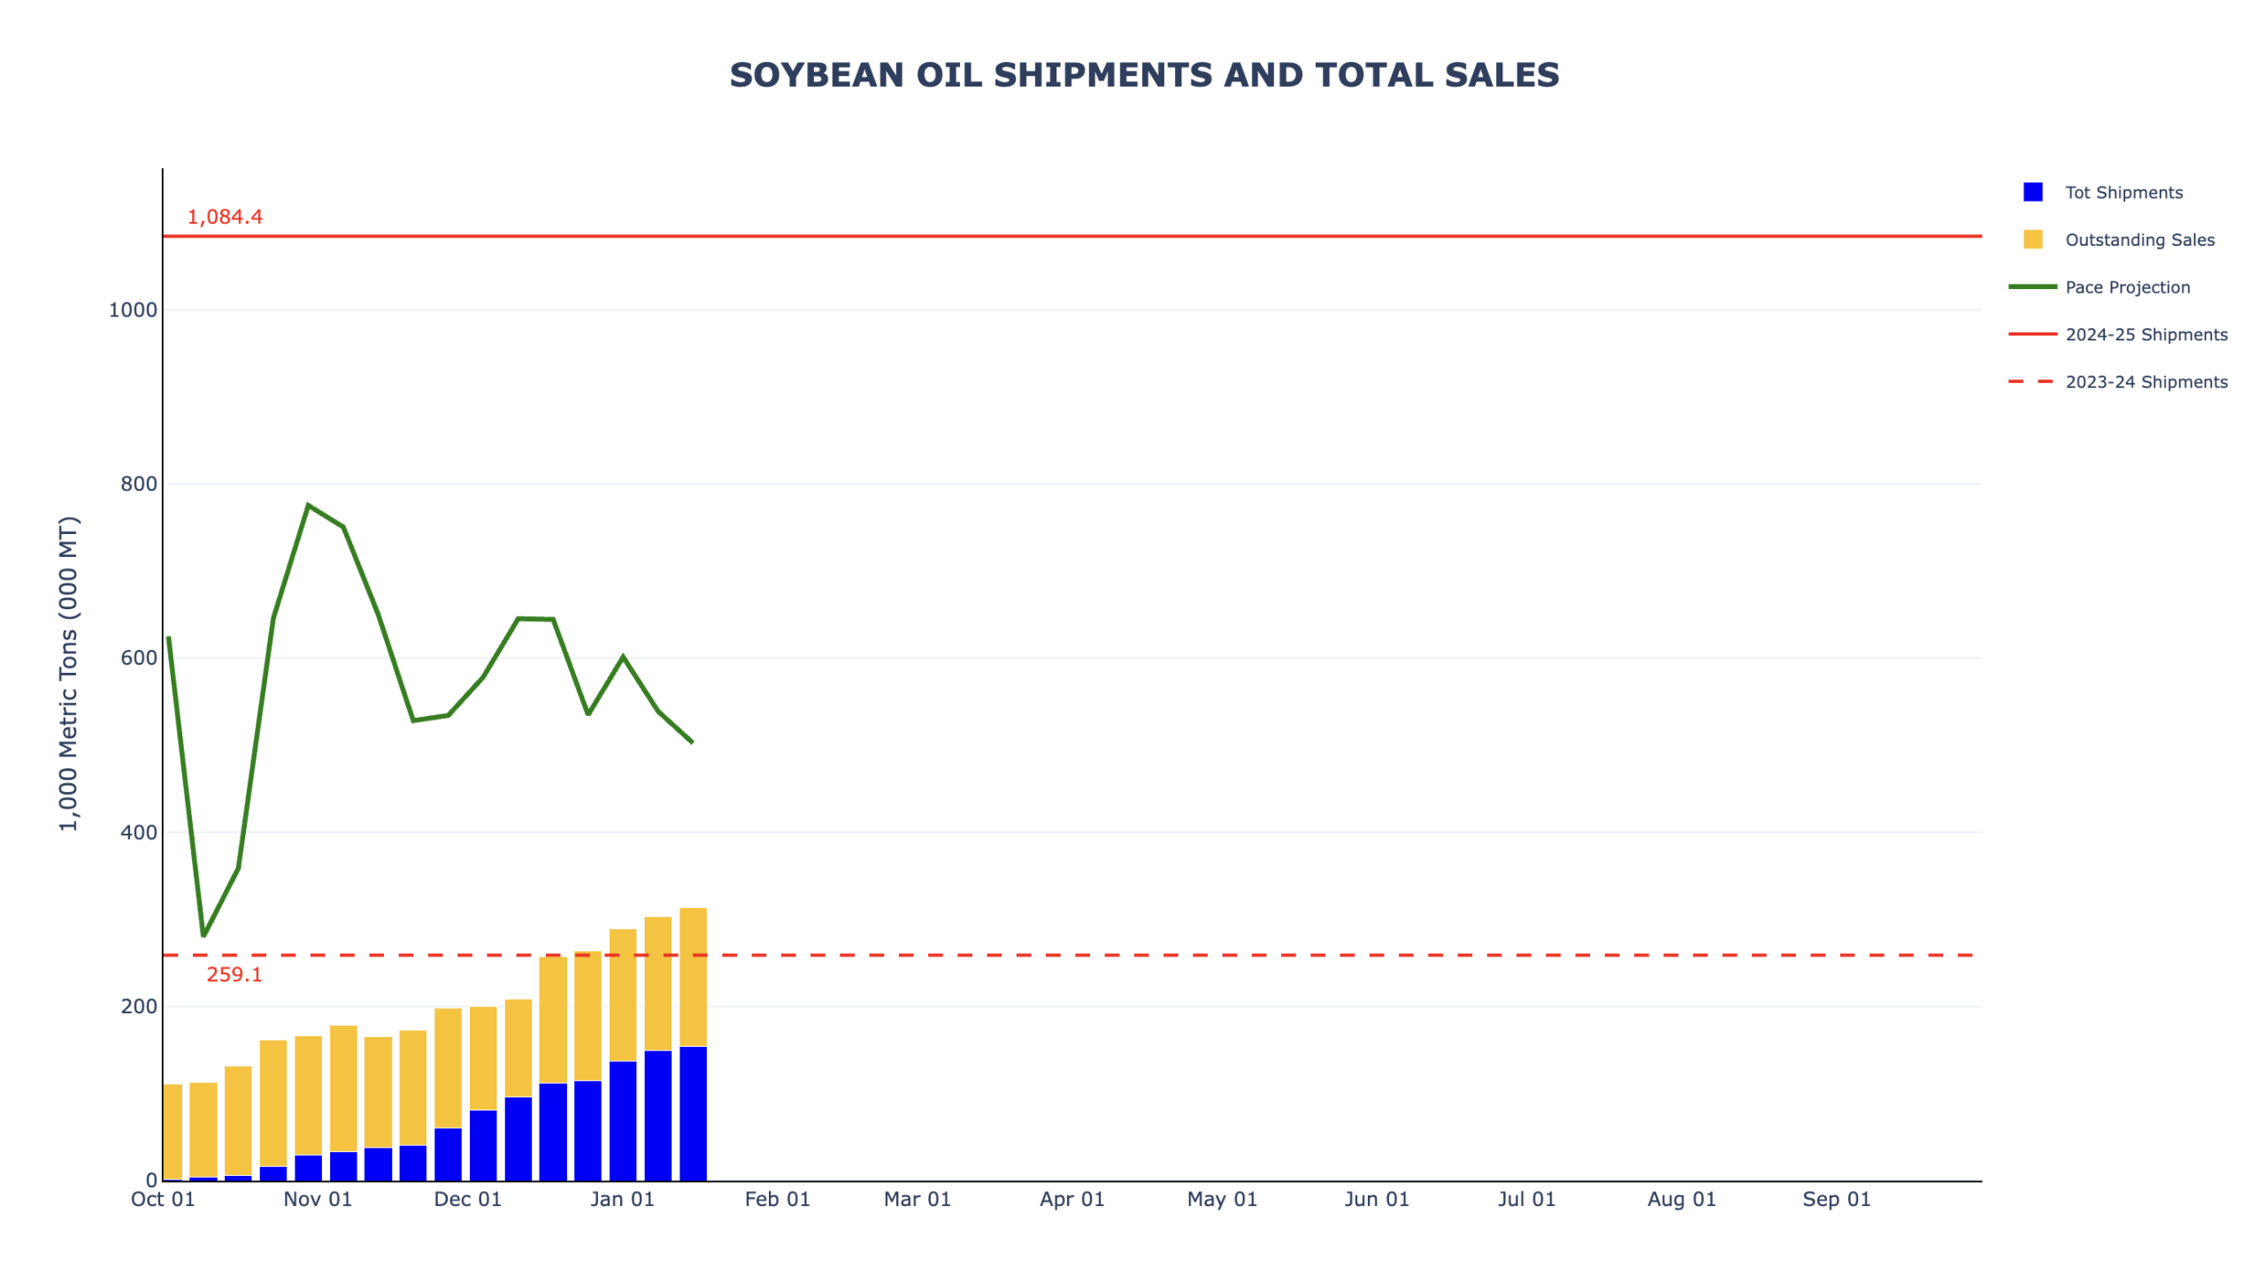Click the green Pace Projection legend line
The width and height of the screenshot is (2265, 1282).
pyautogui.click(x=2031, y=287)
